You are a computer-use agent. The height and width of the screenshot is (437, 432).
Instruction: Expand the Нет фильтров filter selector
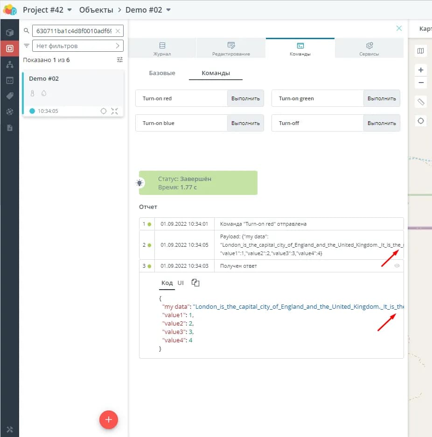77,46
